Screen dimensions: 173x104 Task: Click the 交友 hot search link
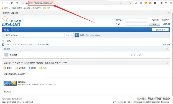pos(92,35)
